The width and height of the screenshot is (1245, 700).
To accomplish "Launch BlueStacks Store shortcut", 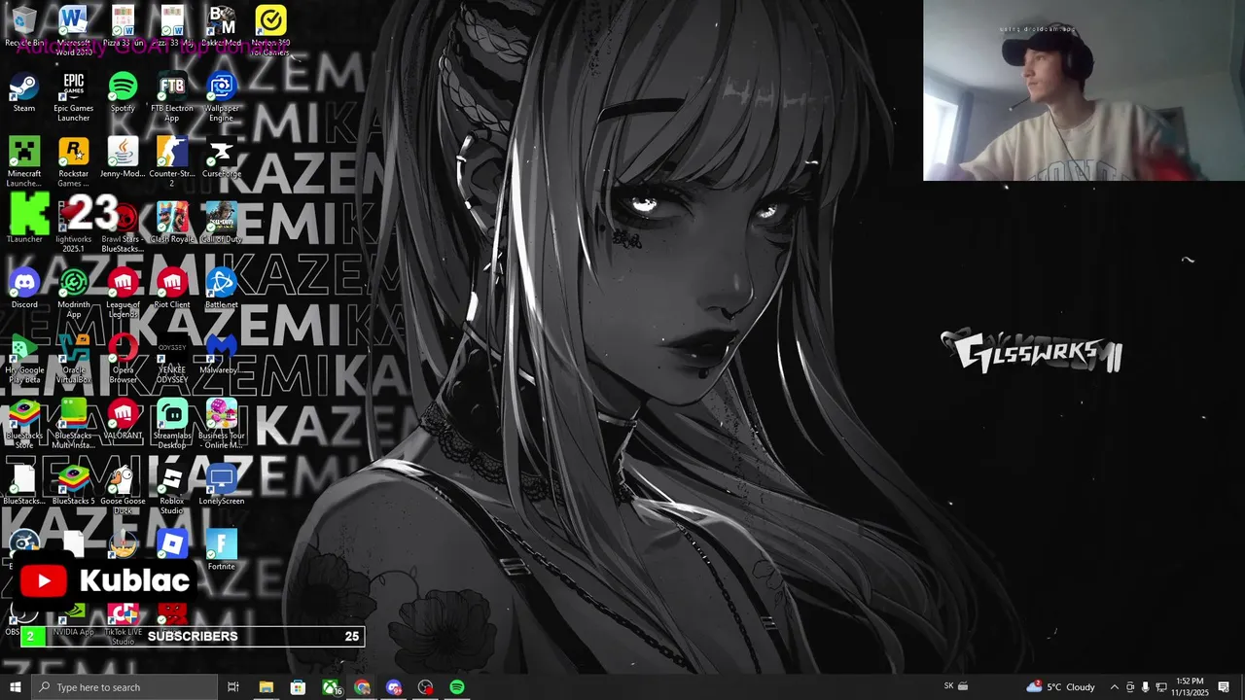I will tap(24, 424).
